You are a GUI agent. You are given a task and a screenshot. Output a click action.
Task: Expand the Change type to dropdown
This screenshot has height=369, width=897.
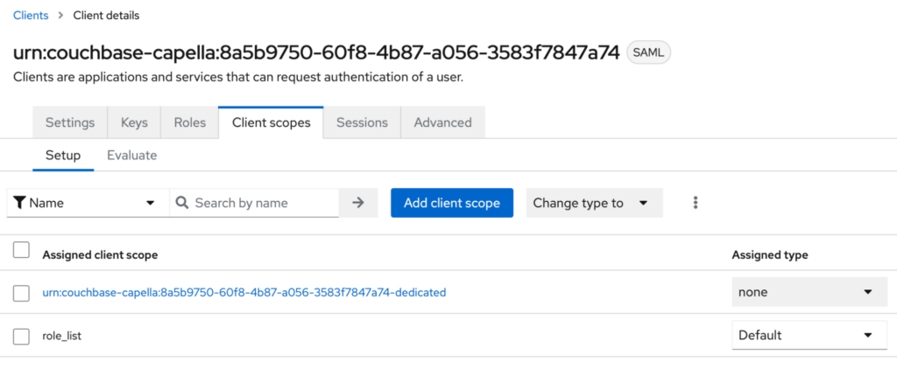pyautogui.click(x=595, y=203)
